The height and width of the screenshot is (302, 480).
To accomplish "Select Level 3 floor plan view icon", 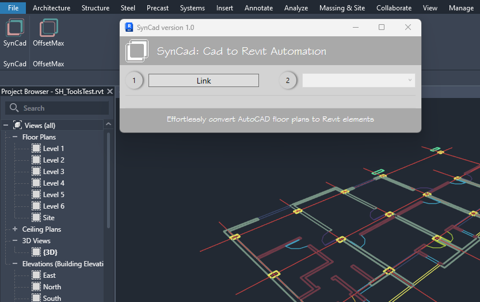I will coord(36,171).
